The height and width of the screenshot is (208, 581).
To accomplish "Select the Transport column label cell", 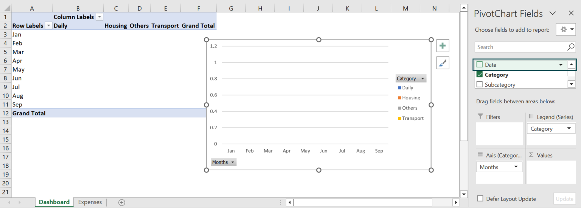I will pyautogui.click(x=165, y=26).
